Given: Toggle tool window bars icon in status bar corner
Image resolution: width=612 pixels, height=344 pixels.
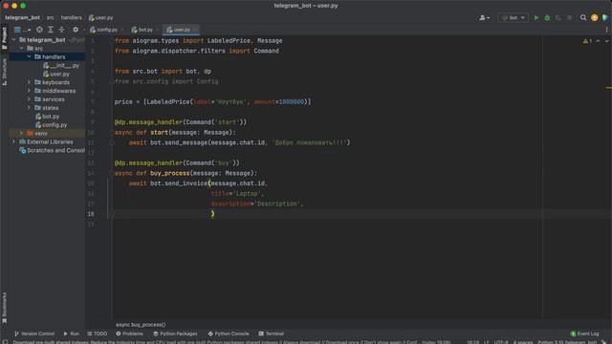Looking at the screenshot, I should pos(5,342).
